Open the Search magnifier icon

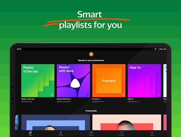(152, 133)
